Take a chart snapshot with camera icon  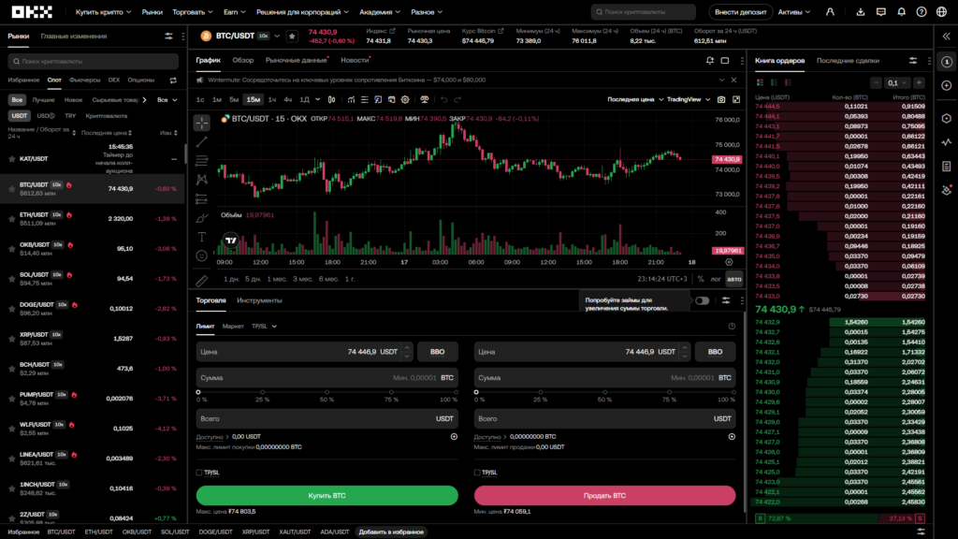pos(721,99)
